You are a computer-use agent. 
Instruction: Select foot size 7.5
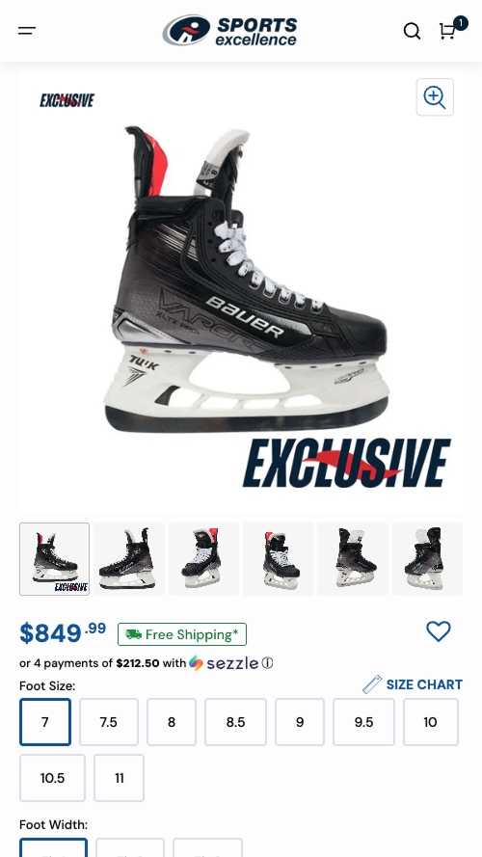point(109,722)
